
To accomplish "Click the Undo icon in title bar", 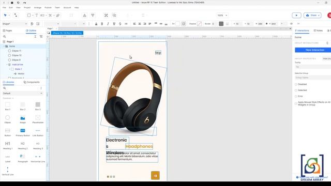I will point(18,3).
